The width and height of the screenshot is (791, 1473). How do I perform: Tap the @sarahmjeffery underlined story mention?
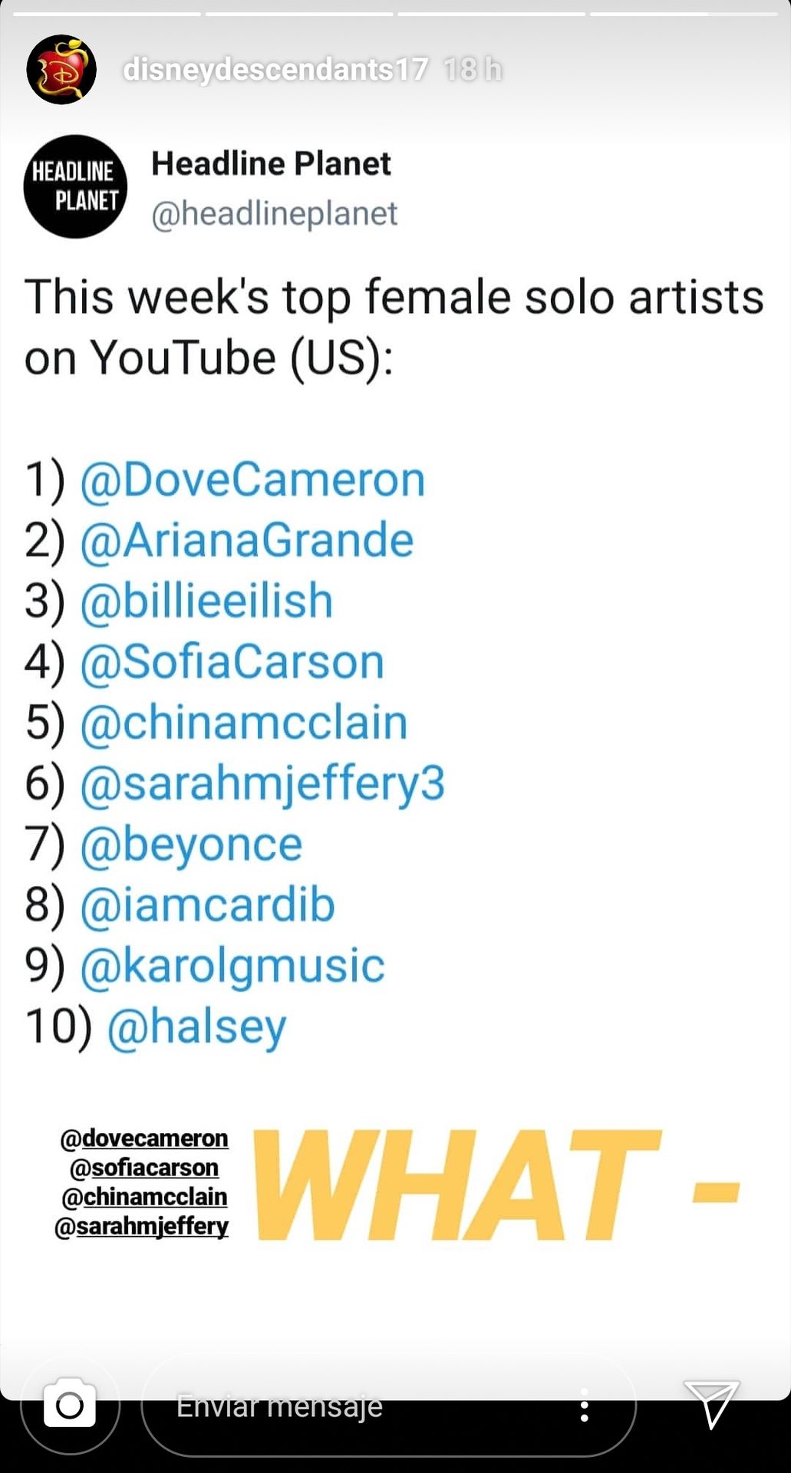click(x=142, y=1227)
